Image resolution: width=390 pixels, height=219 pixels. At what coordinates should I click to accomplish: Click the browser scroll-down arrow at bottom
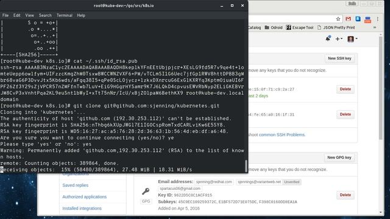click(x=380, y=212)
